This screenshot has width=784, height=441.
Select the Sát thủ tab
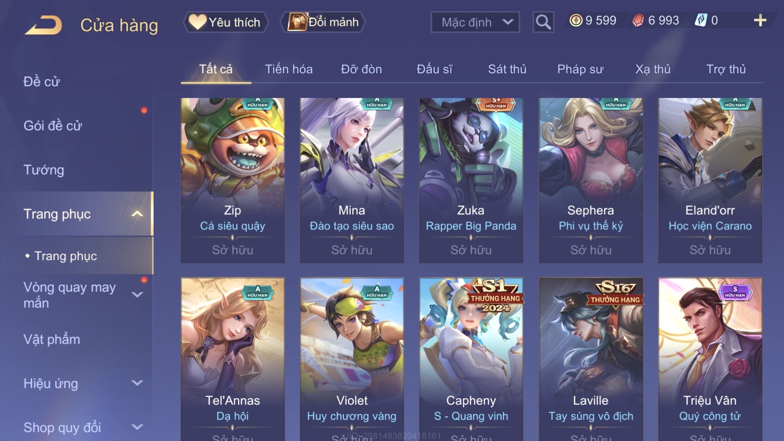tap(507, 69)
